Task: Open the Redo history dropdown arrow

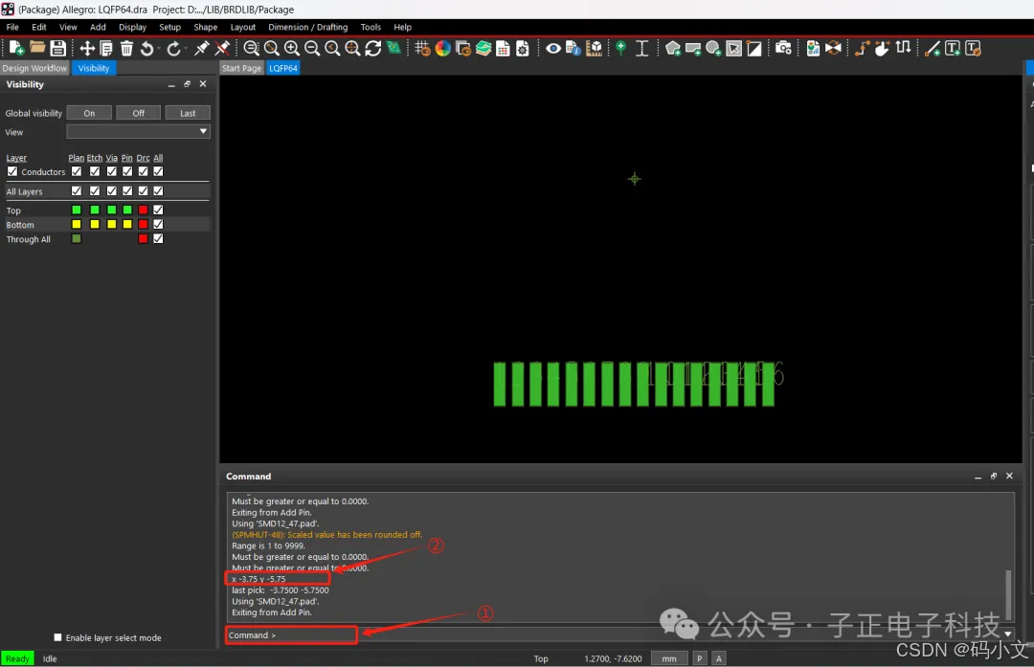Action: [184, 49]
